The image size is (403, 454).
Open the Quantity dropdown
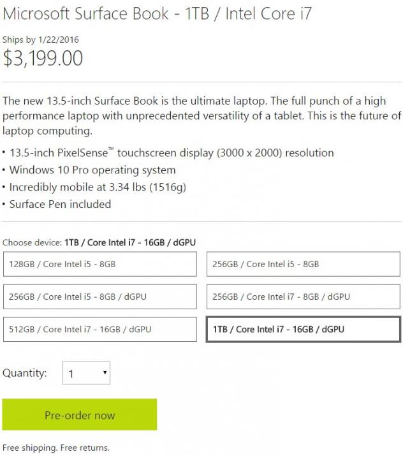87,374
